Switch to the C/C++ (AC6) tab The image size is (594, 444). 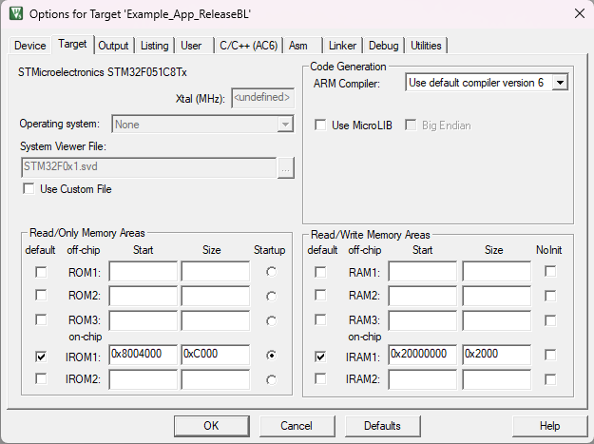click(247, 46)
